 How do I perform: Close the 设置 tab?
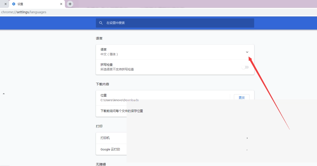(61, 4)
